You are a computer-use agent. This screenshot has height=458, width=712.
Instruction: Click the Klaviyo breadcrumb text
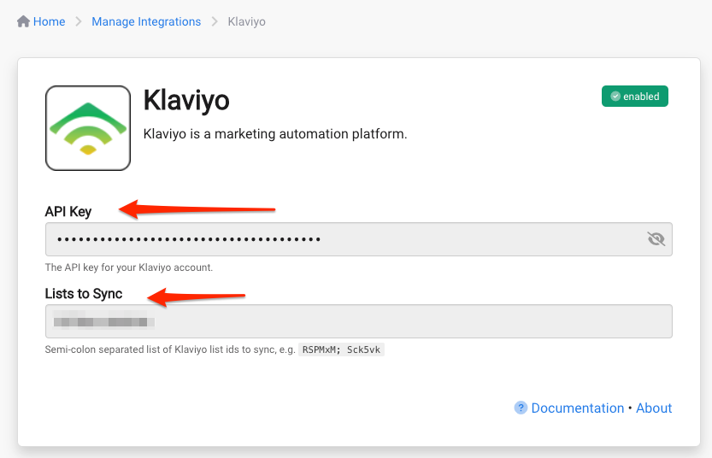coord(246,21)
